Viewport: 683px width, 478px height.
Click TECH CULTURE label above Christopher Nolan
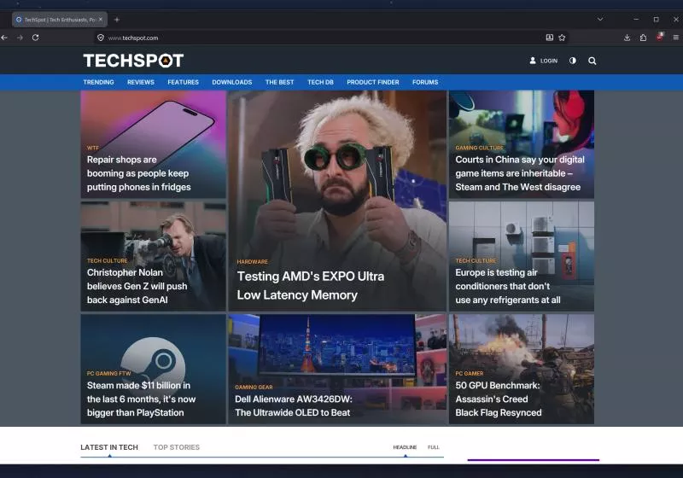point(108,260)
